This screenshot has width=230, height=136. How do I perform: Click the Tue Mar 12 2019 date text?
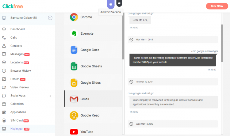(x=144, y=82)
